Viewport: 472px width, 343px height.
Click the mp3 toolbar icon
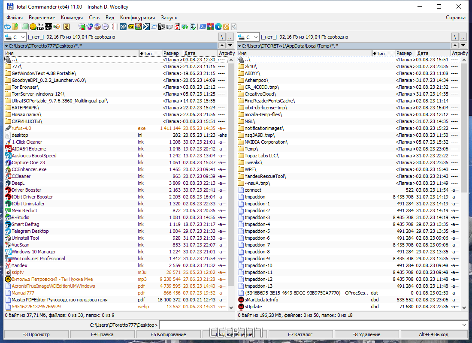click(123, 27)
